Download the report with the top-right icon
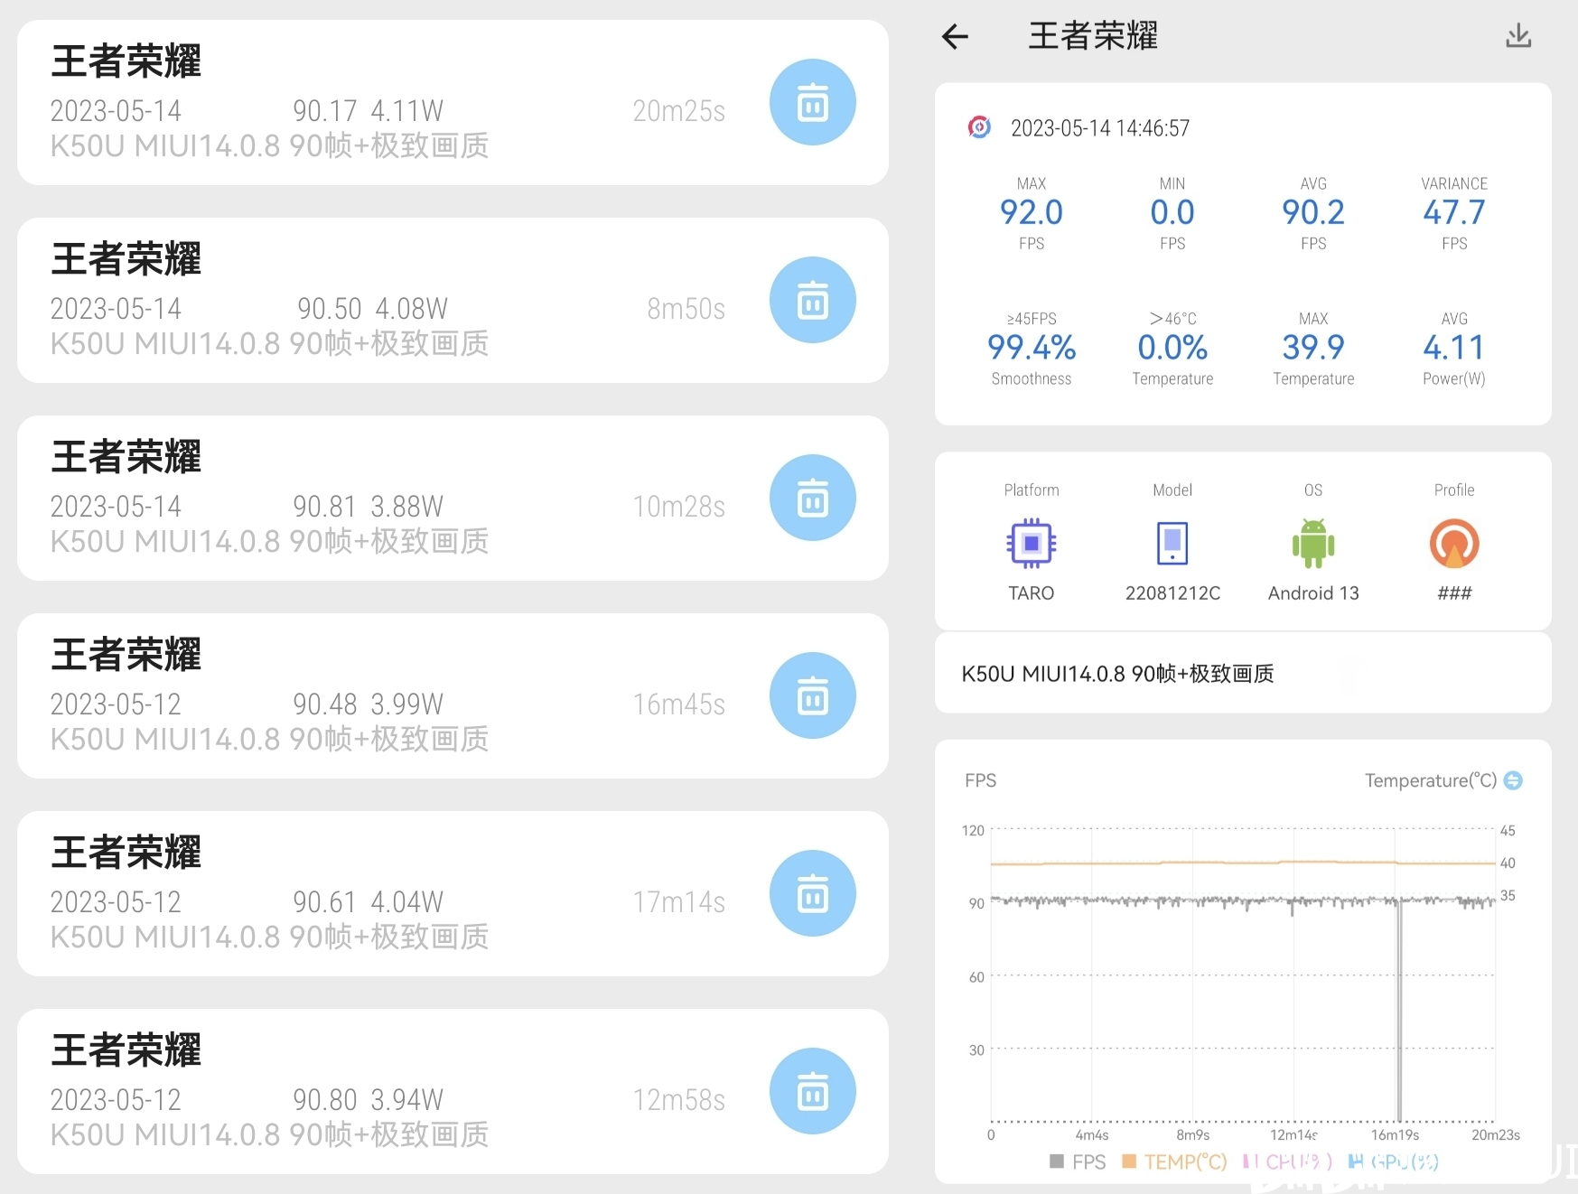Screen dimensions: 1578x1194 [1518, 36]
